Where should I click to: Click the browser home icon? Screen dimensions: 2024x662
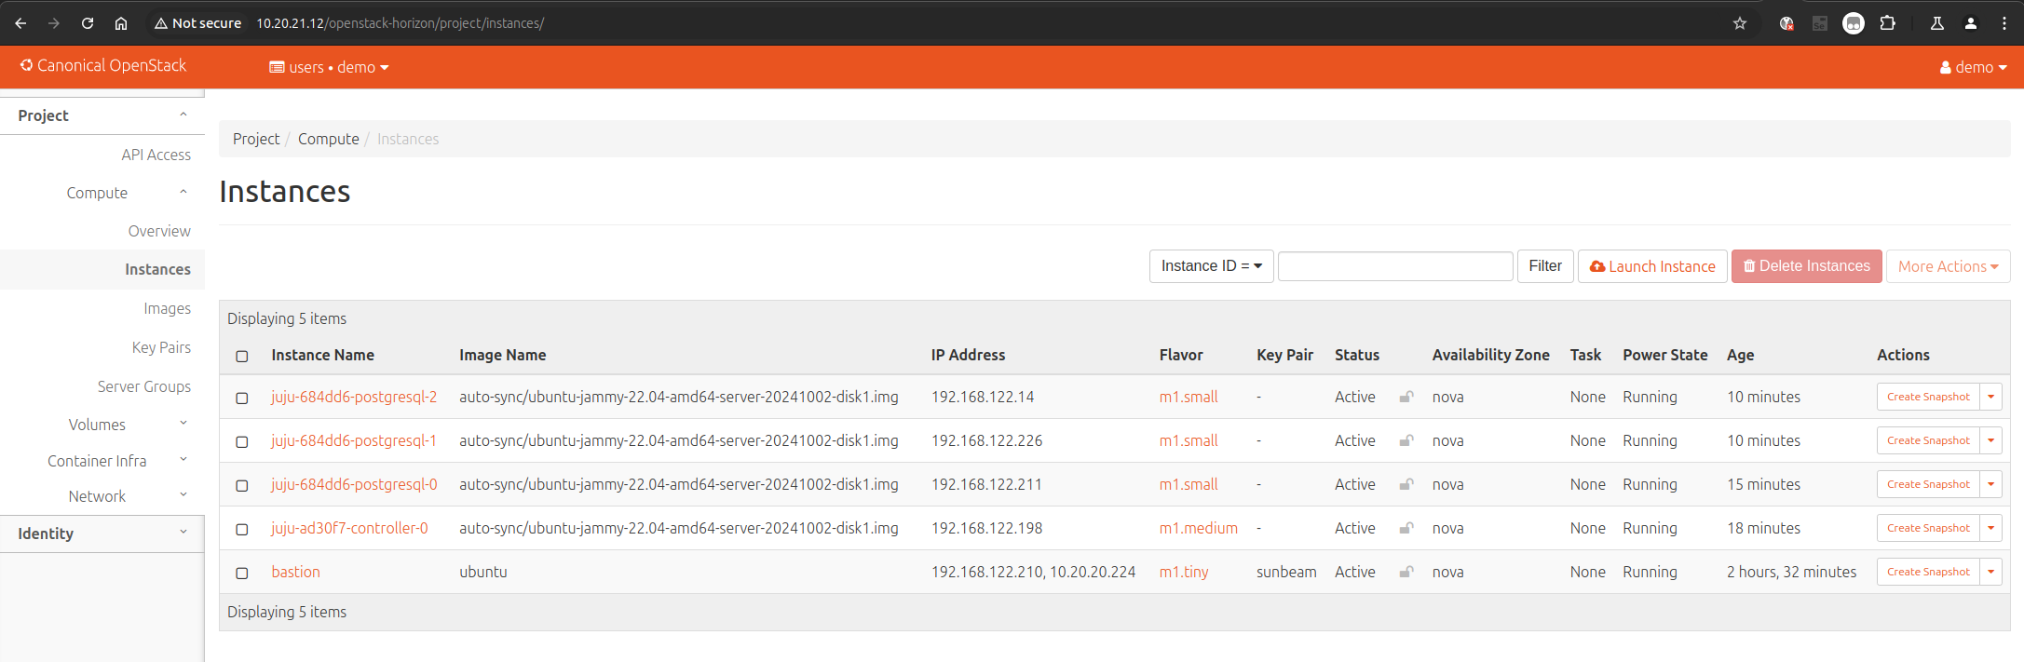pyautogui.click(x=121, y=23)
